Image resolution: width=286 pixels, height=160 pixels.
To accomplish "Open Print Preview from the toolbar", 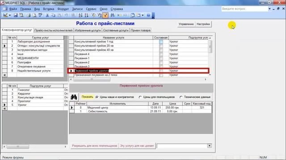I will point(34,16).
